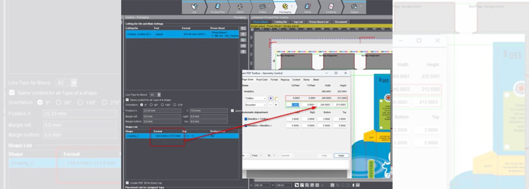Click the Apply button
529x189 pixels.
(x=341, y=155)
